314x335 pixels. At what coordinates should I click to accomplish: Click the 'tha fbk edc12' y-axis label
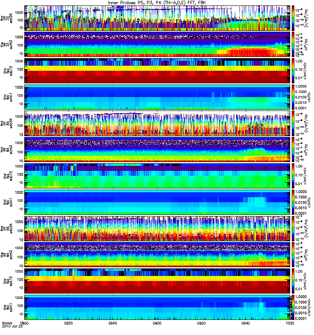point(8,71)
